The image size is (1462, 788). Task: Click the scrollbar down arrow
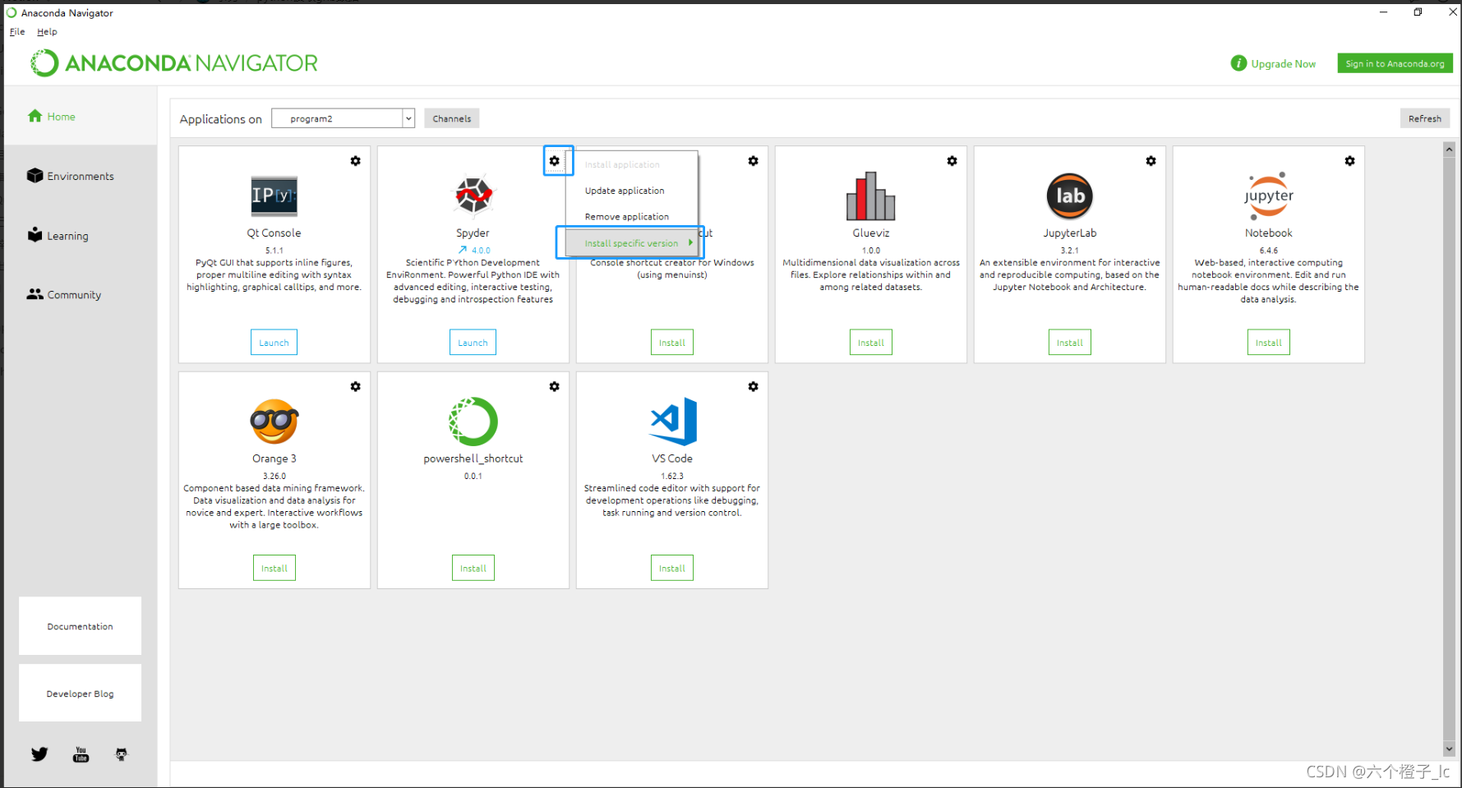1449,749
